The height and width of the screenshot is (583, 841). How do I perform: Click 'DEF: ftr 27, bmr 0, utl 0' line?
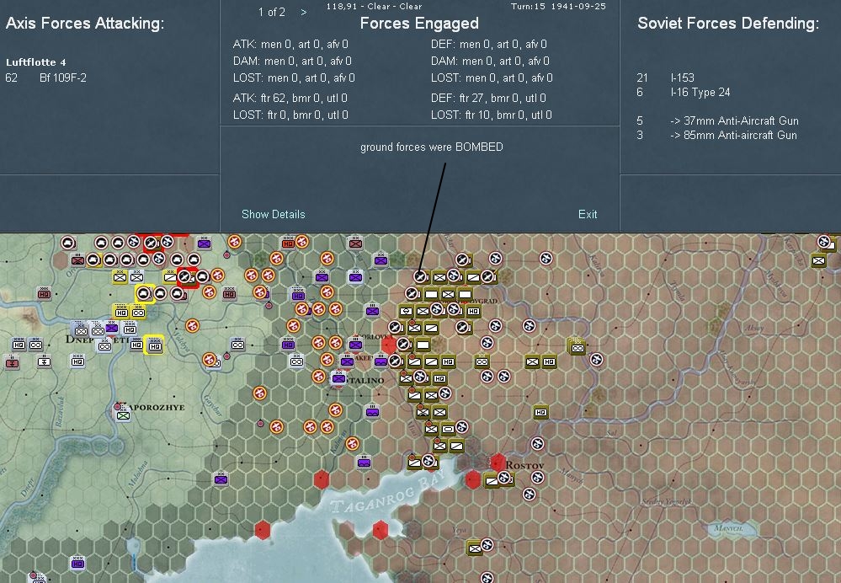coord(488,99)
